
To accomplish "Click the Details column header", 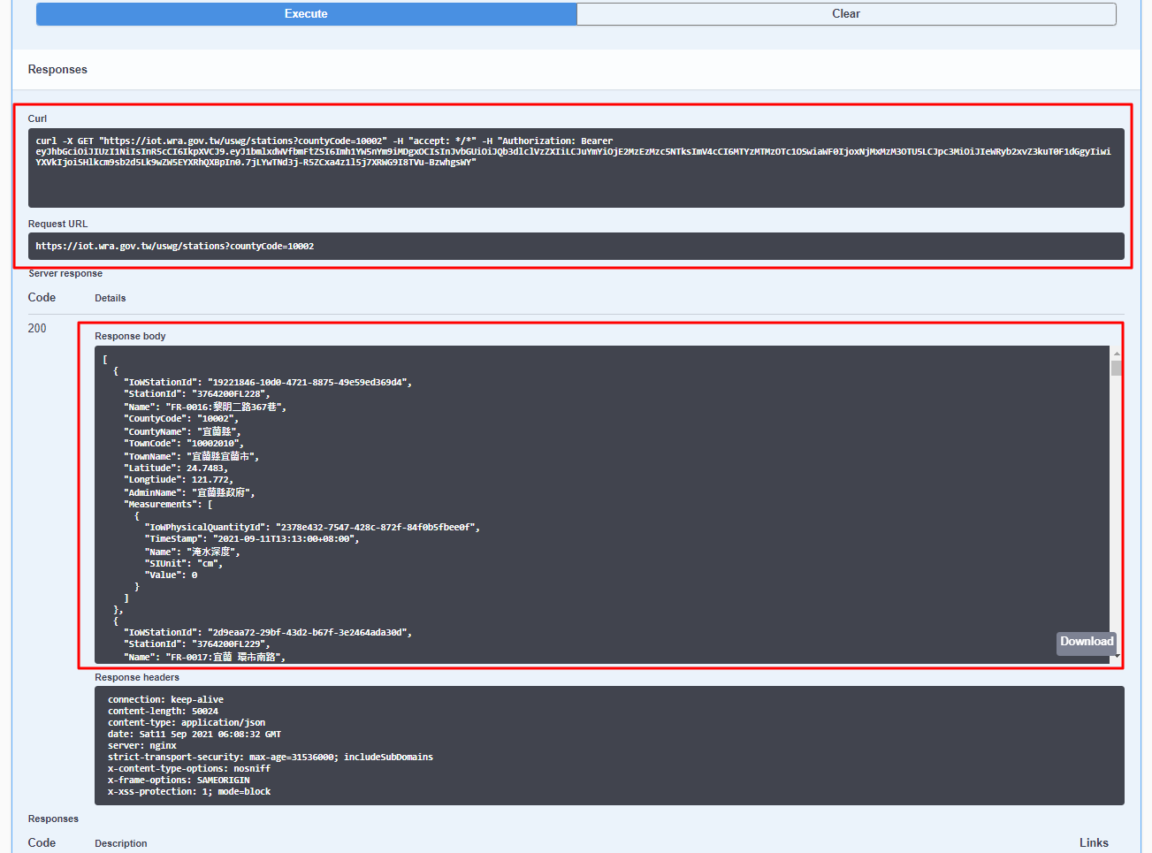I will (111, 298).
